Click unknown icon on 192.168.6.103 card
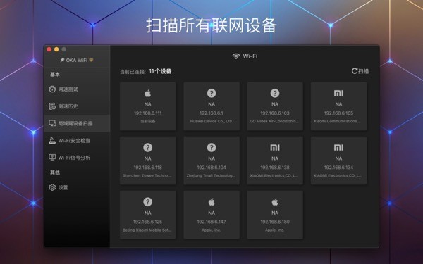Screen dimensions: 423x264 click(x=275, y=93)
